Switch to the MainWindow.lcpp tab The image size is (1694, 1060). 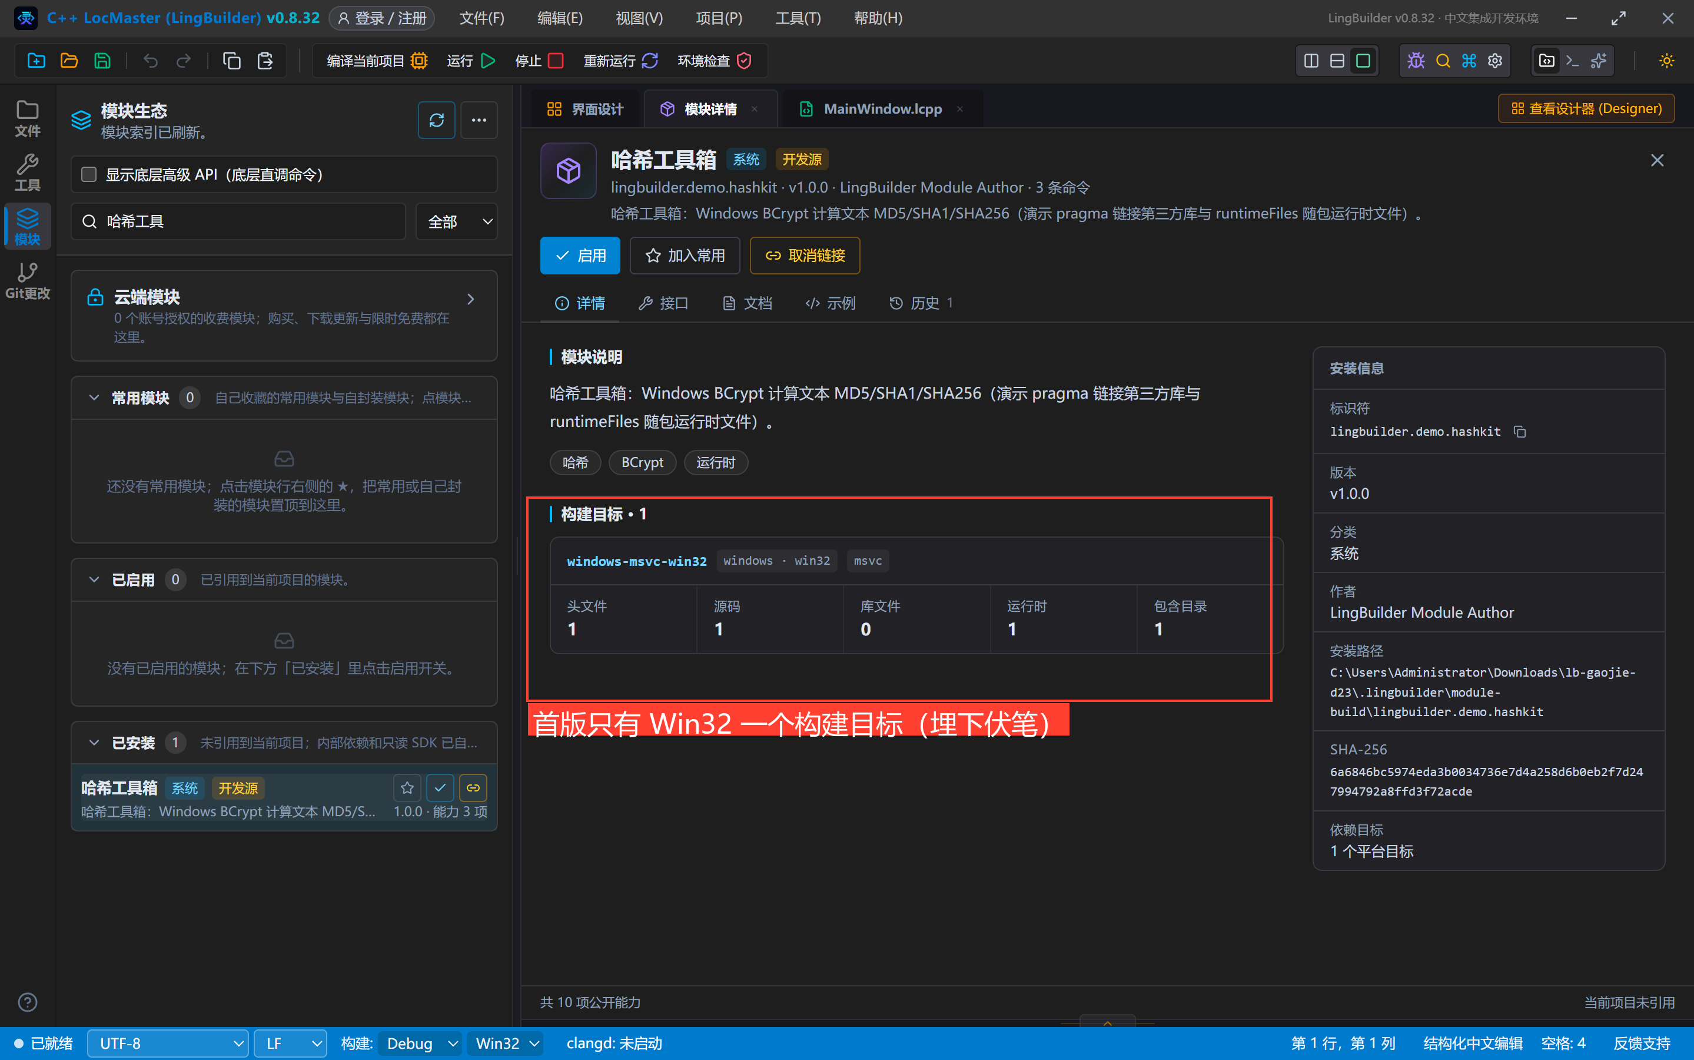coord(882,109)
